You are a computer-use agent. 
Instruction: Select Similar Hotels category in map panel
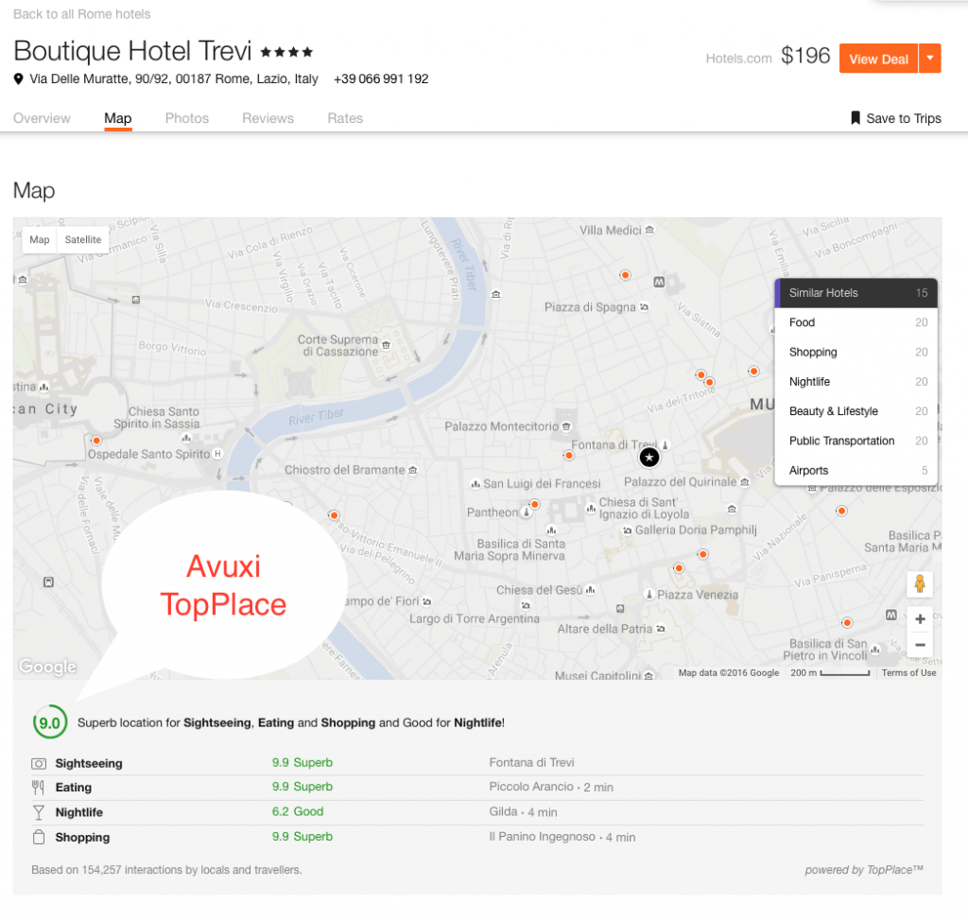856,293
